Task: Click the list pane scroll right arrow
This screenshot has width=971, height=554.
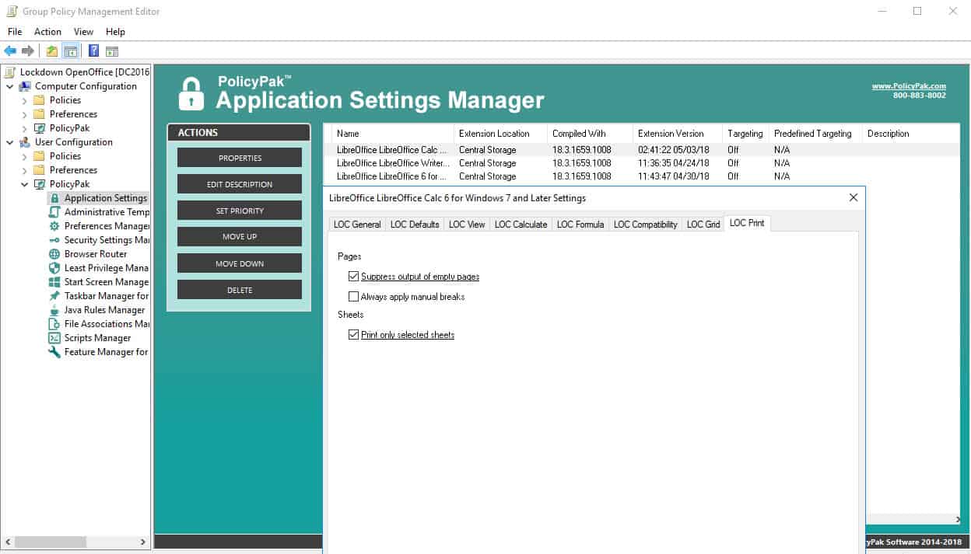Action: 958,519
